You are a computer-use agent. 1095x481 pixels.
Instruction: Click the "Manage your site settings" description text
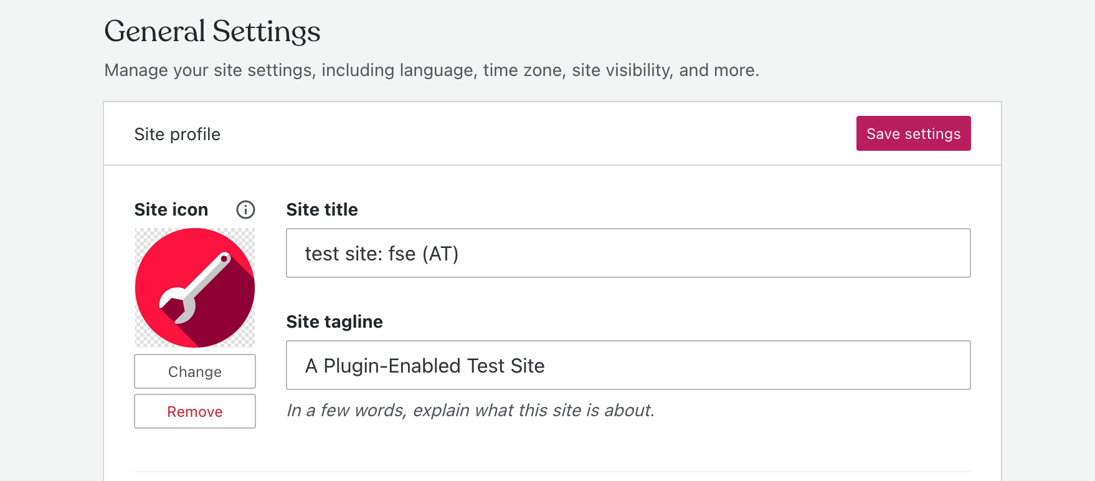click(x=432, y=70)
